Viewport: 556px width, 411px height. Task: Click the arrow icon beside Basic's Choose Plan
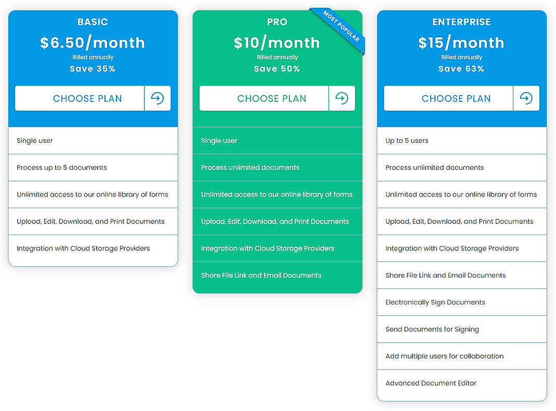(x=157, y=98)
